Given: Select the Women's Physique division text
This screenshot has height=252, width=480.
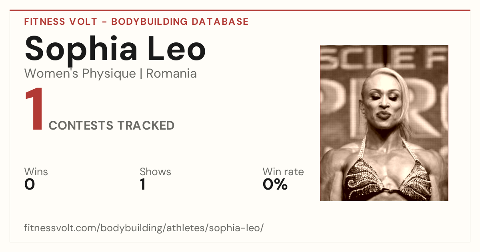Looking at the screenshot, I should (80, 74).
